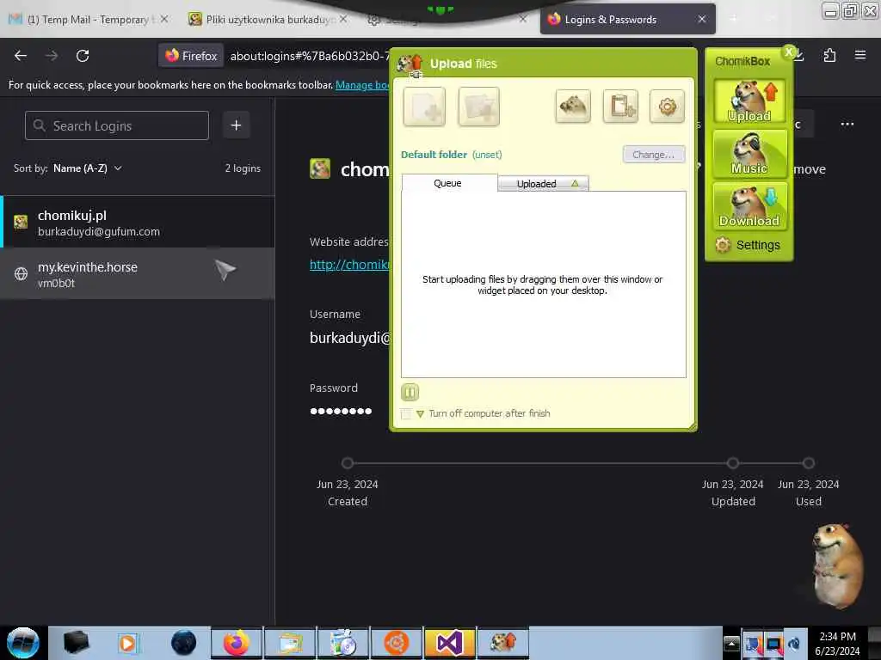Open upload settings gear button
Image resolution: width=881 pixels, height=660 pixels.
click(x=667, y=106)
